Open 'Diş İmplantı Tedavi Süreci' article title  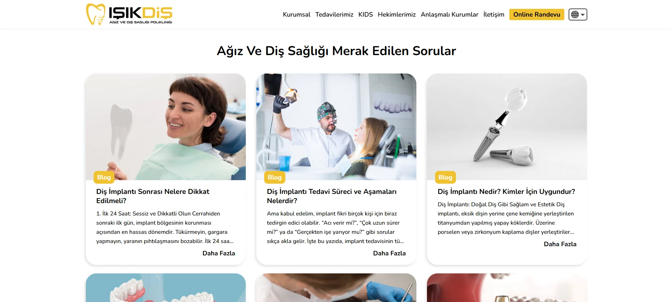(332, 196)
